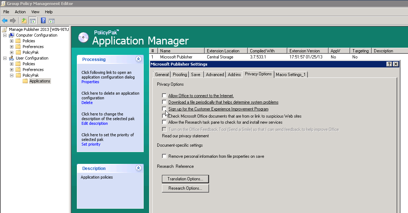The width and height of the screenshot is (408, 213).
Task: Click the Applications folder icon
Action: (x=25, y=81)
